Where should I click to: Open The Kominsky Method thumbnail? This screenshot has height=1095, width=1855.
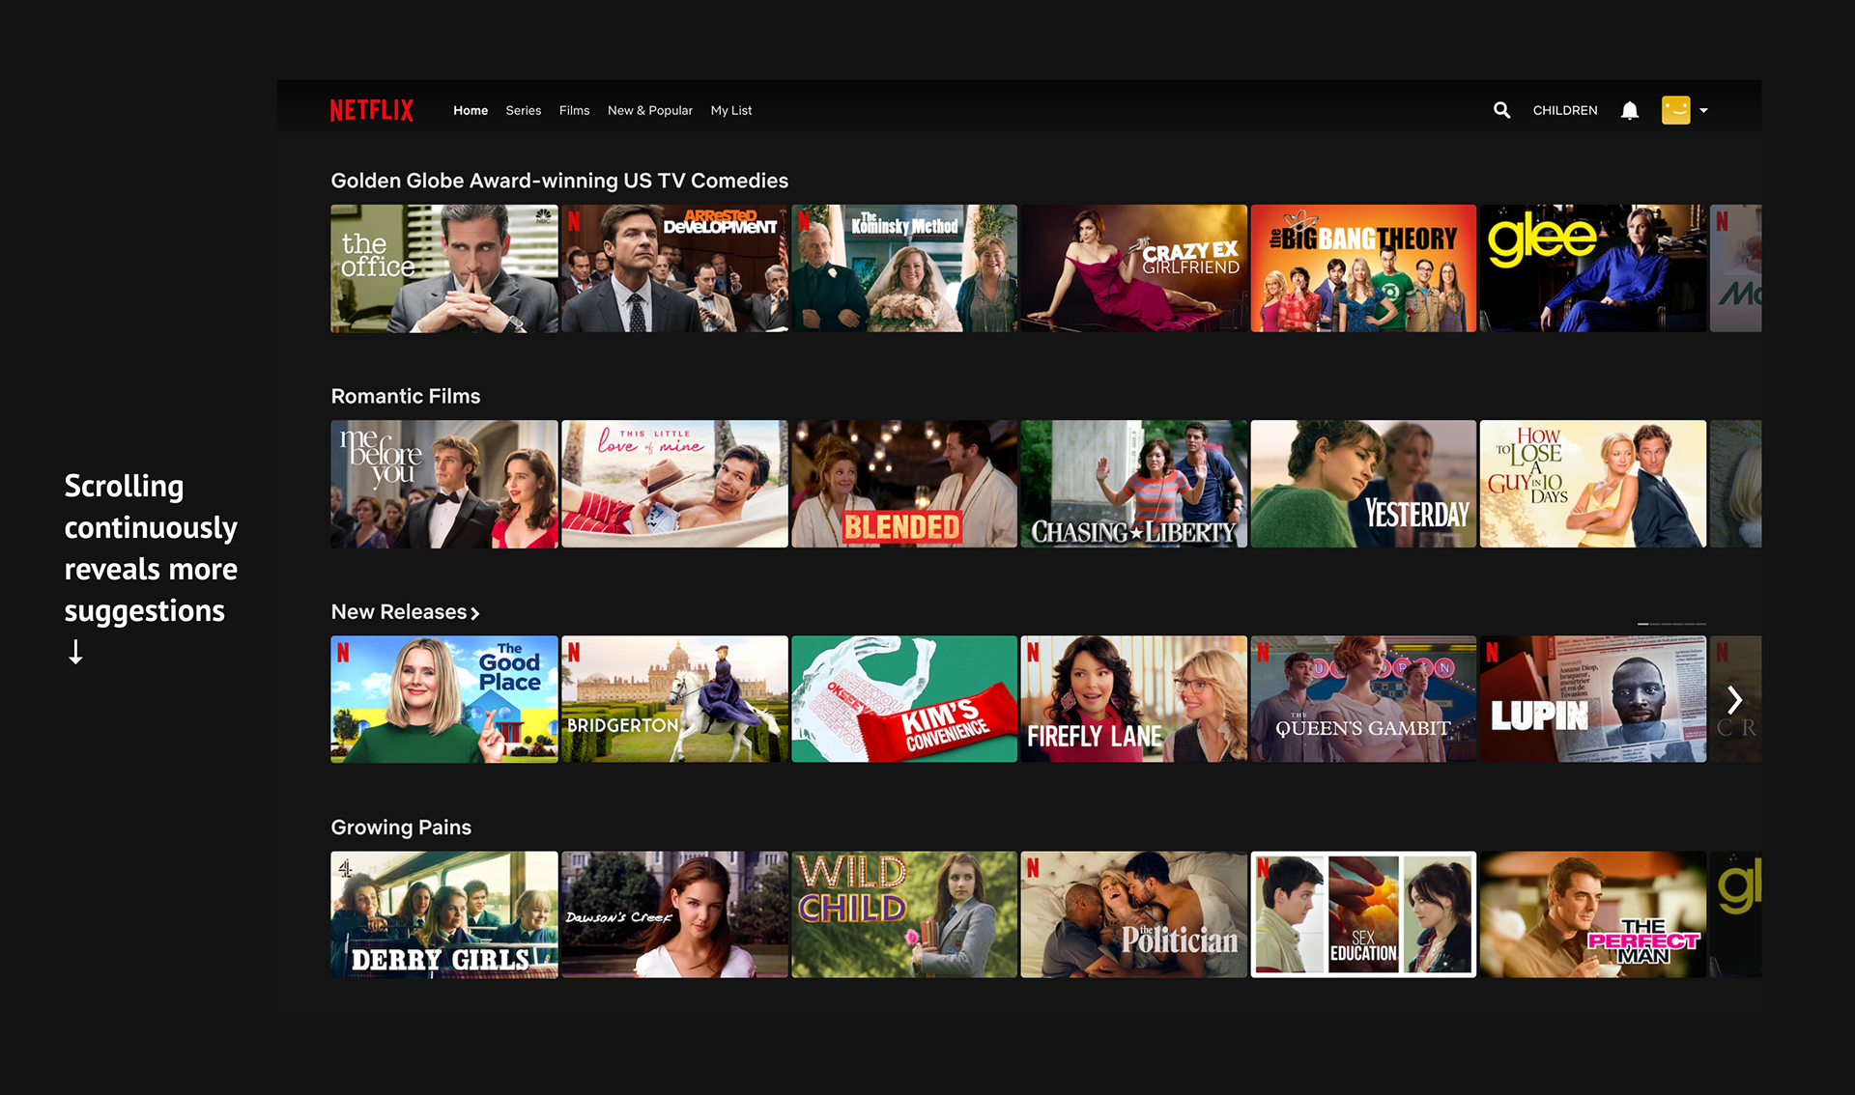904,268
